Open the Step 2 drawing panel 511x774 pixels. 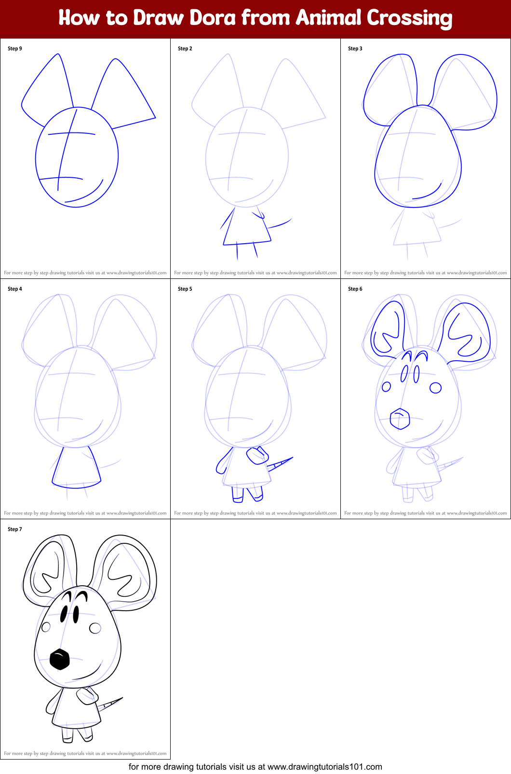[255, 158]
